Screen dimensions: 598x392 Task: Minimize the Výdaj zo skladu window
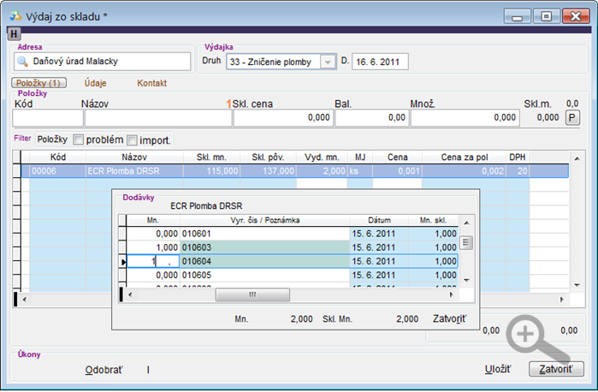point(517,16)
